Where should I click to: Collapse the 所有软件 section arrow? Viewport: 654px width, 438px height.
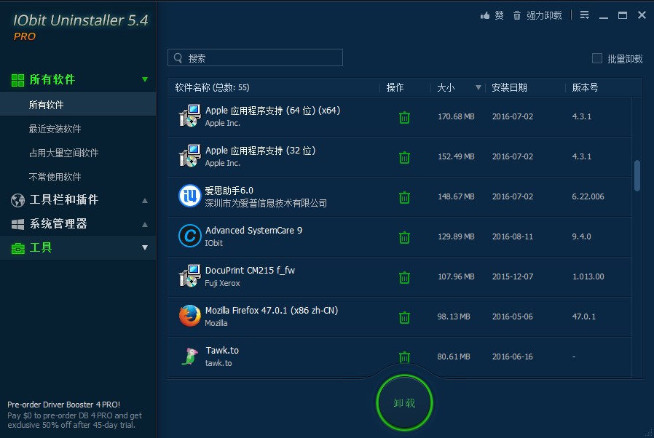click(145, 79)
